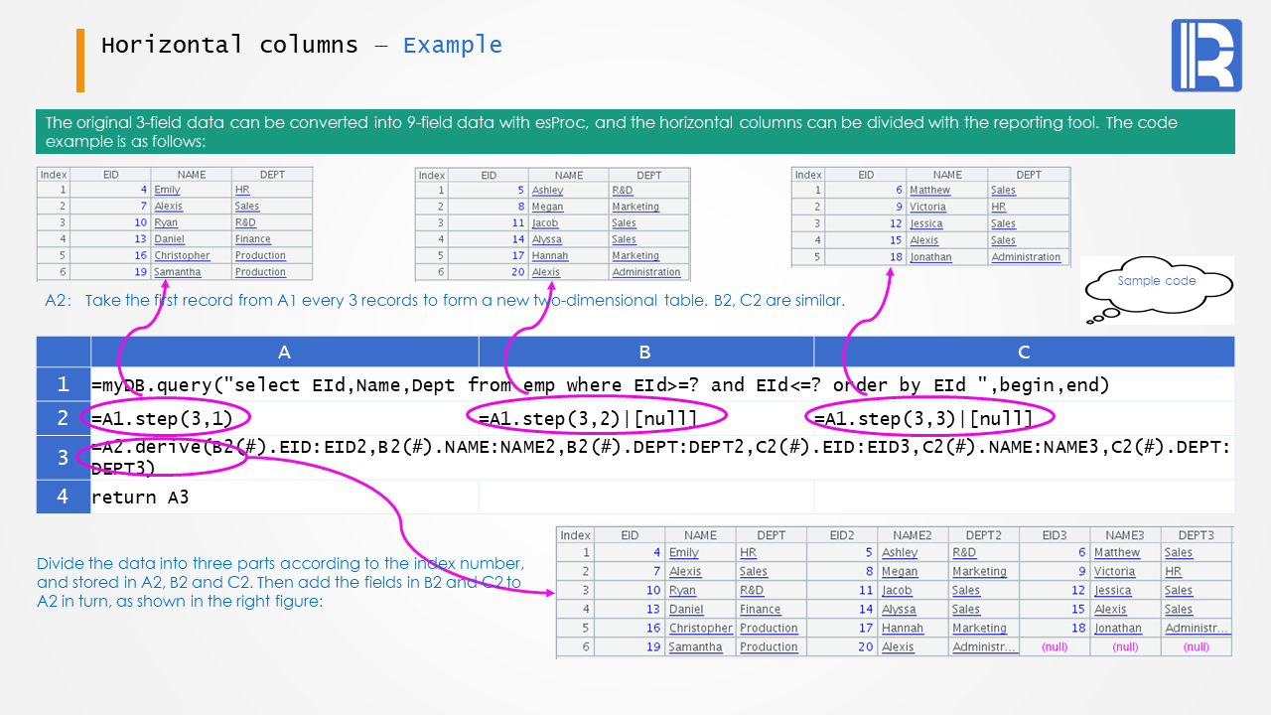Click the NAME3 column header in result table

[x=1125, y=535]
